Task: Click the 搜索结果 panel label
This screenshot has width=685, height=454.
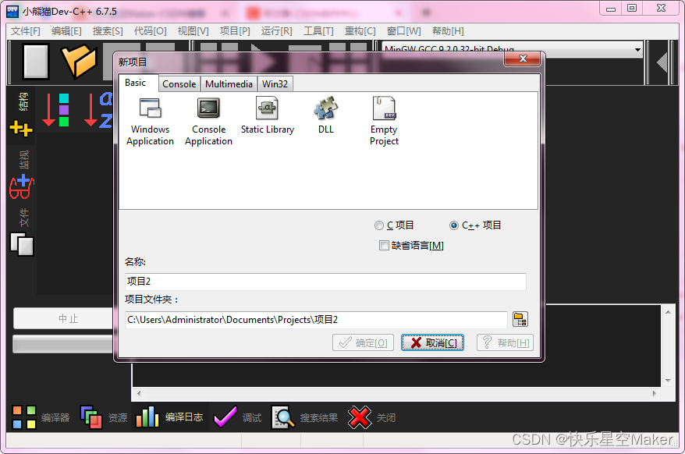Action: tap(319, 418)
